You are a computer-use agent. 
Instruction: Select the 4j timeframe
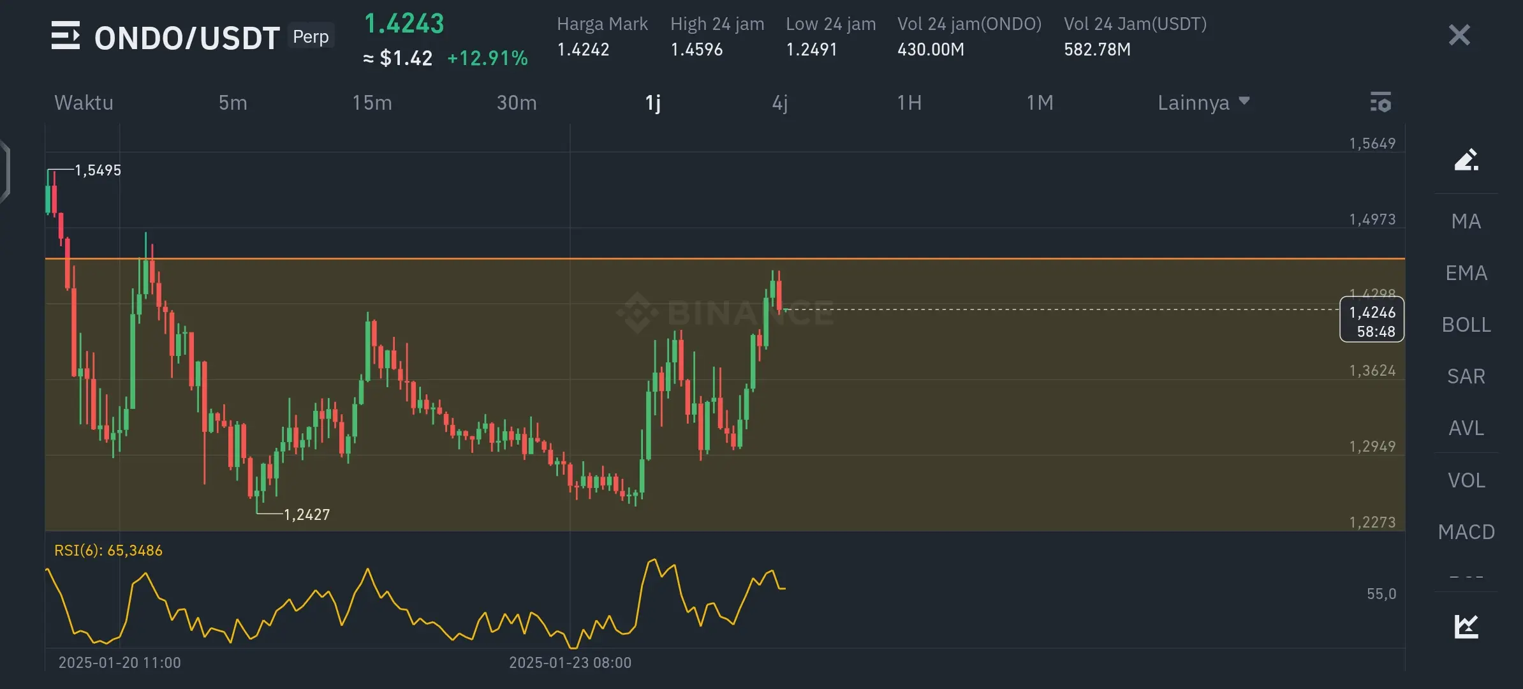click(x=780, y=103)
